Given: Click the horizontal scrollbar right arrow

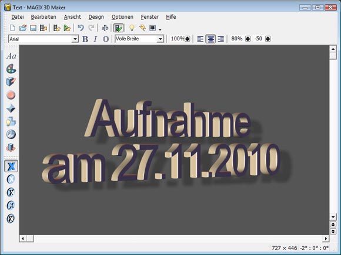Looking at the screenshot, I should pyautogui.click(x=326, y=239).
